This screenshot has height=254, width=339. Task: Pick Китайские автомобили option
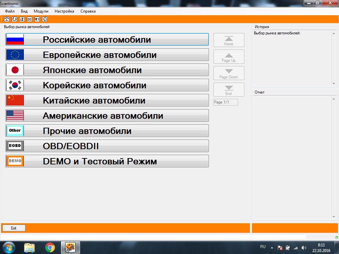[107, 100]
